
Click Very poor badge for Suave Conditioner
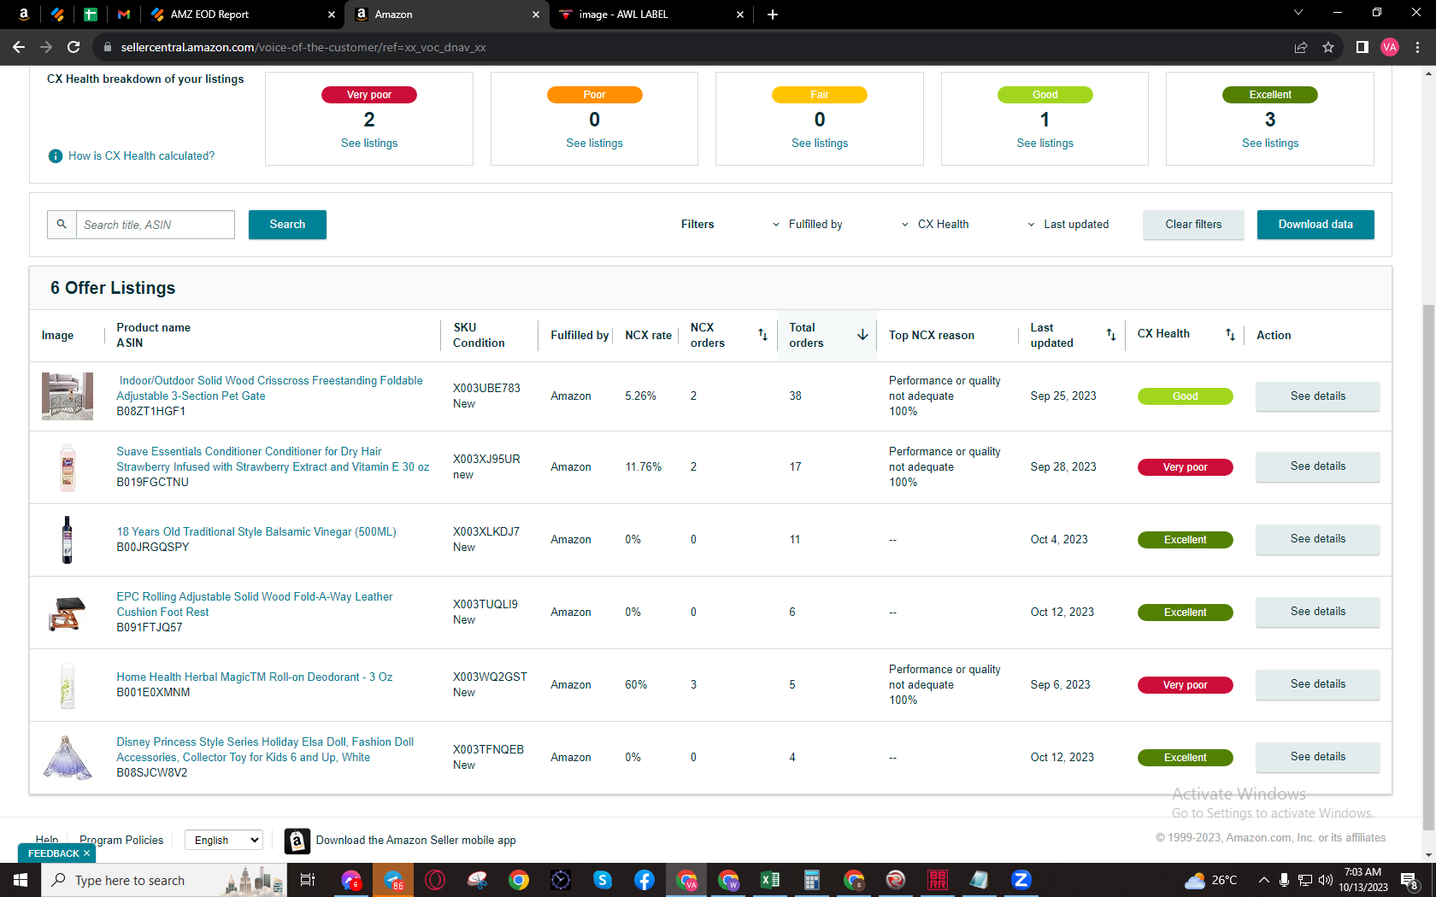tap(1185, 467)
